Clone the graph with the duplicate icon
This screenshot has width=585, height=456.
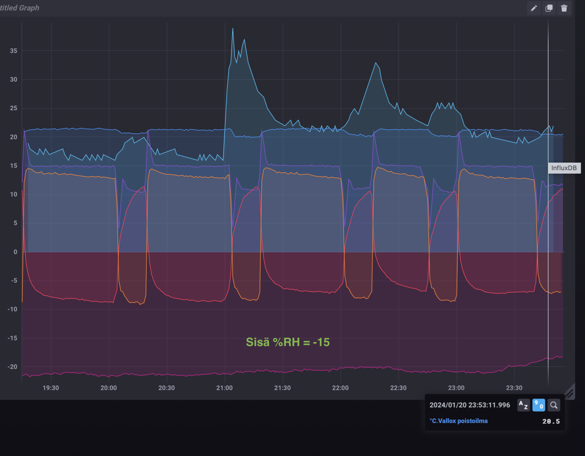pyautogui.click(x=549, y=8)
